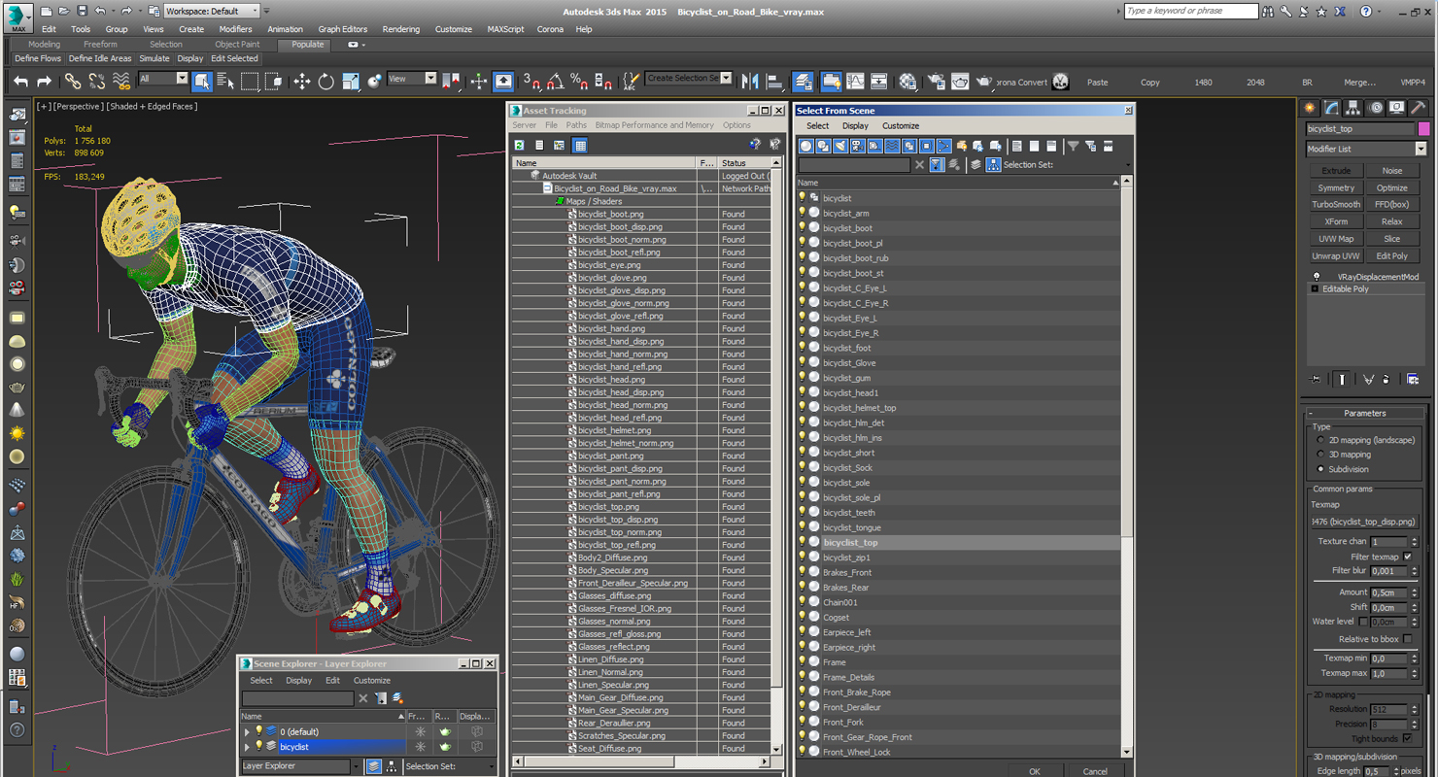Screen dimensions: 1438x777
Task: Open the Modifiers menu
Action: [235, 29]
